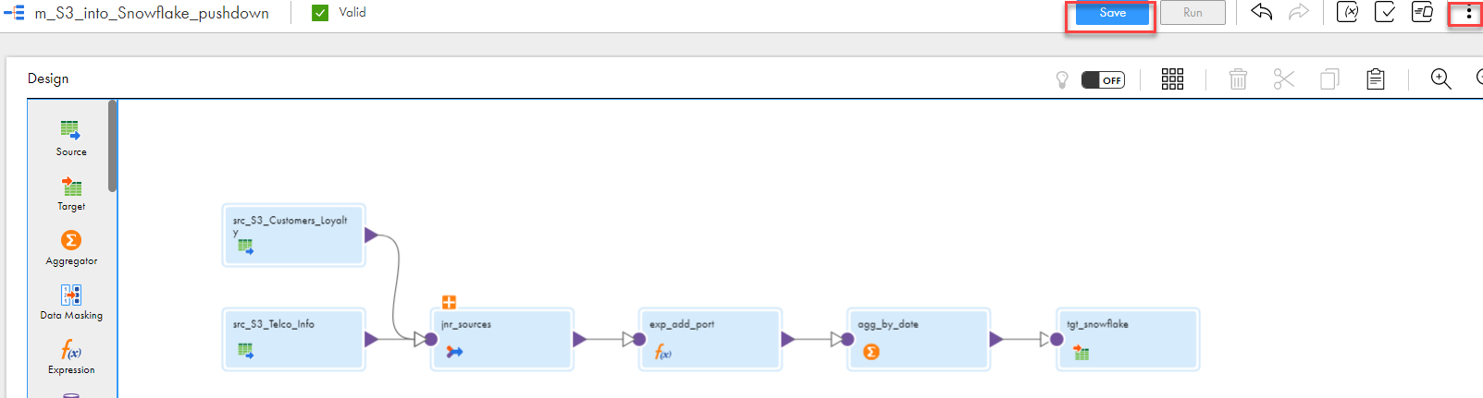Click the Run button
Screen dimensions: 1483x398
click(x=1193, y=13)
